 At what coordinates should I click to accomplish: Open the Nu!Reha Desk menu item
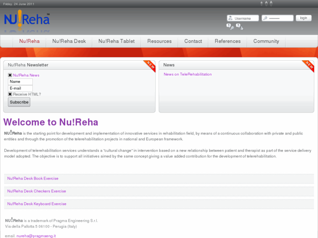point(69,41)
